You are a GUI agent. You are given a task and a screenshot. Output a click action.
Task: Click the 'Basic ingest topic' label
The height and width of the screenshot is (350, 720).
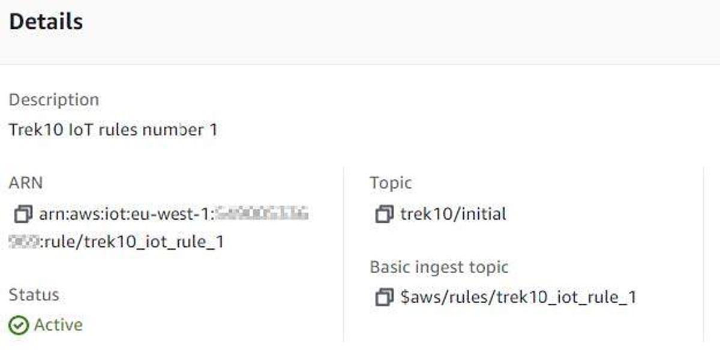[x=439, y=267]
